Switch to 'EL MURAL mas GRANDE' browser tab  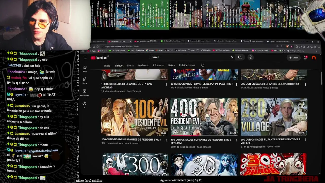point(145,41)
